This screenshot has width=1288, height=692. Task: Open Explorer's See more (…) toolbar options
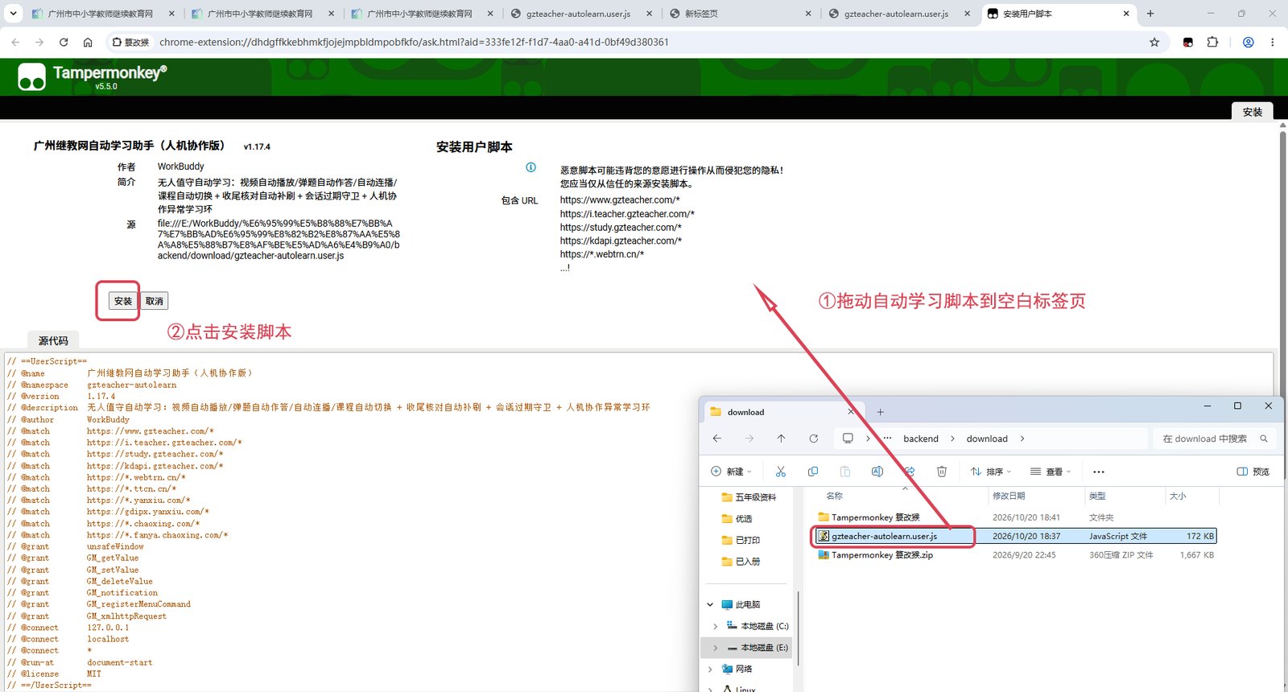1099,472
